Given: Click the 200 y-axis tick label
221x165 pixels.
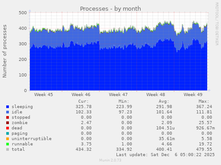Looking at the screenshot, I should (23, 60).
